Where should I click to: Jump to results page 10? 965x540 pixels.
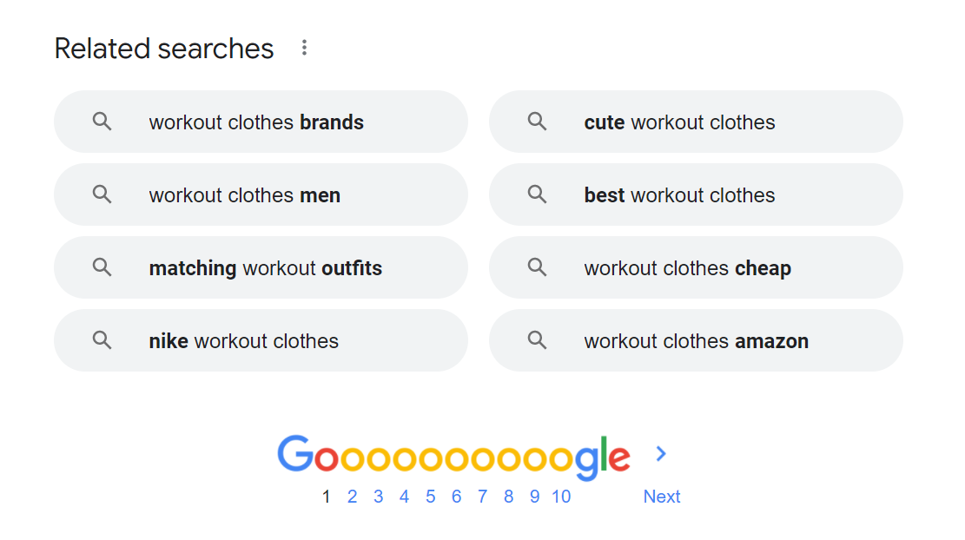[x=561, y=496]
